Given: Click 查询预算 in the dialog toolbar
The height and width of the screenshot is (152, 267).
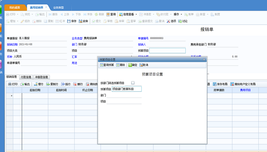Looking at the screenshot, I should [x=107, y=65].
